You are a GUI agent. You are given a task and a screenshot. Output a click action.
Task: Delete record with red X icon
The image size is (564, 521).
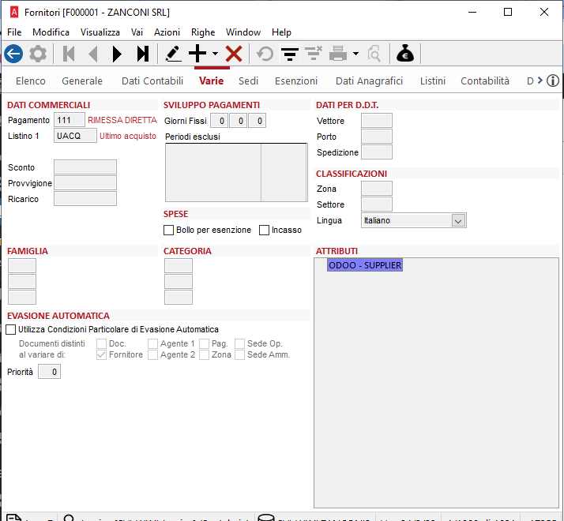pos(234,54)
